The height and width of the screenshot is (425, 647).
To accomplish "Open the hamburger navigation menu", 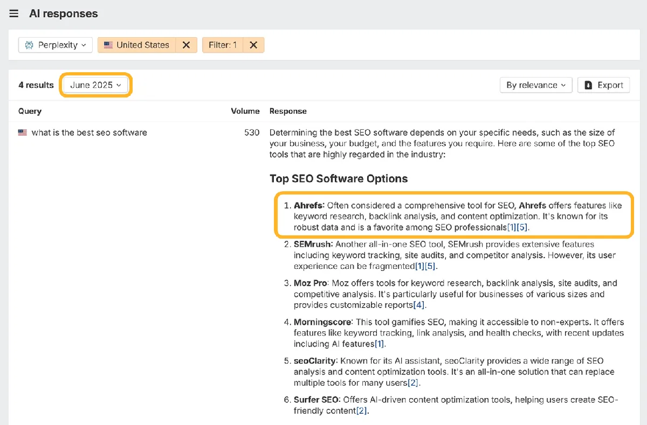I will (x=14, y=13).
